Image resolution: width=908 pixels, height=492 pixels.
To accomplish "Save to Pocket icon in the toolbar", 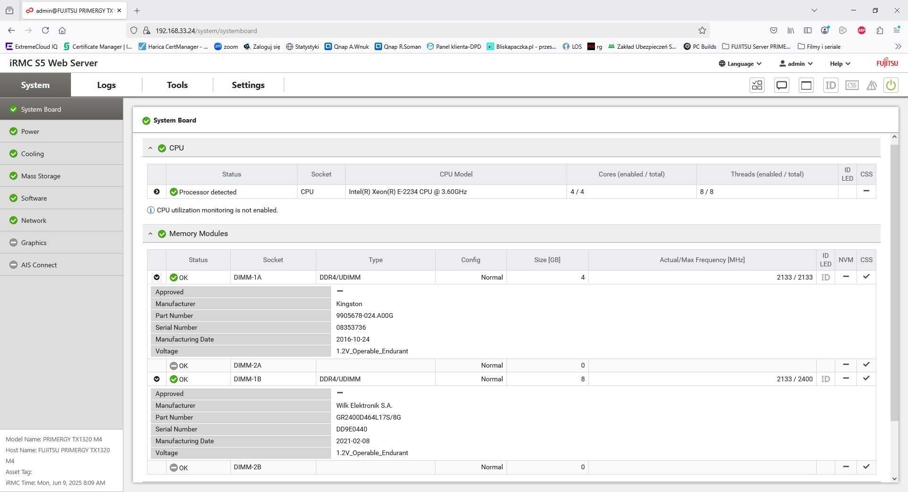I will [x=774, y=30].
